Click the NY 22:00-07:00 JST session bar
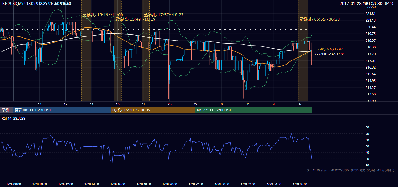Image resolution: width=398 pixels, height=187 pixels. [254, 110]
